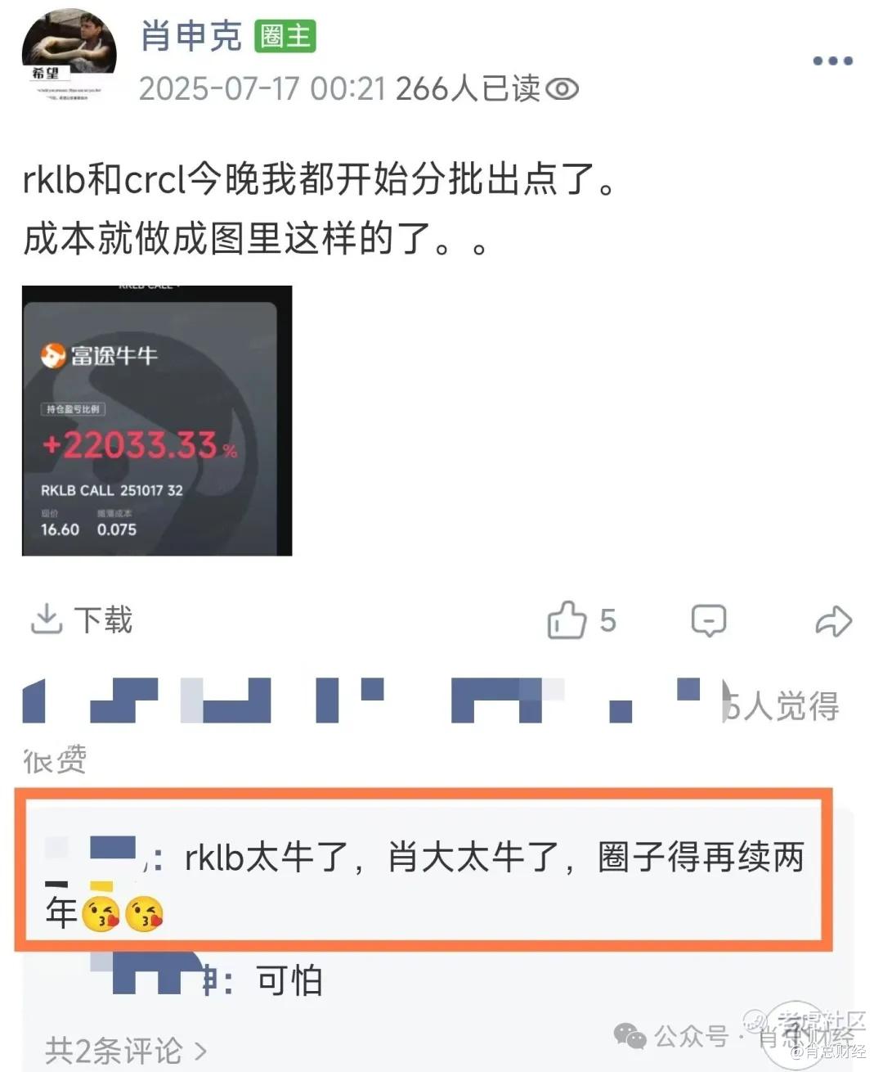Open the username 肖申克 link
The height and width of the screenshot is (1072, 883).
coord(191,36)
